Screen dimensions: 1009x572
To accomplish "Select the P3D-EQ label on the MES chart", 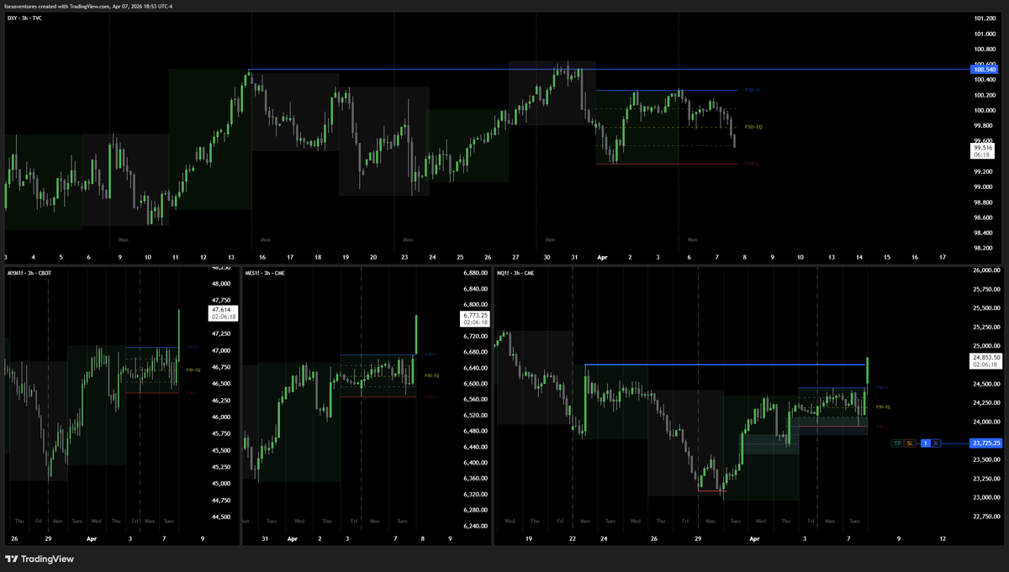I will click(x=431, y=375).
